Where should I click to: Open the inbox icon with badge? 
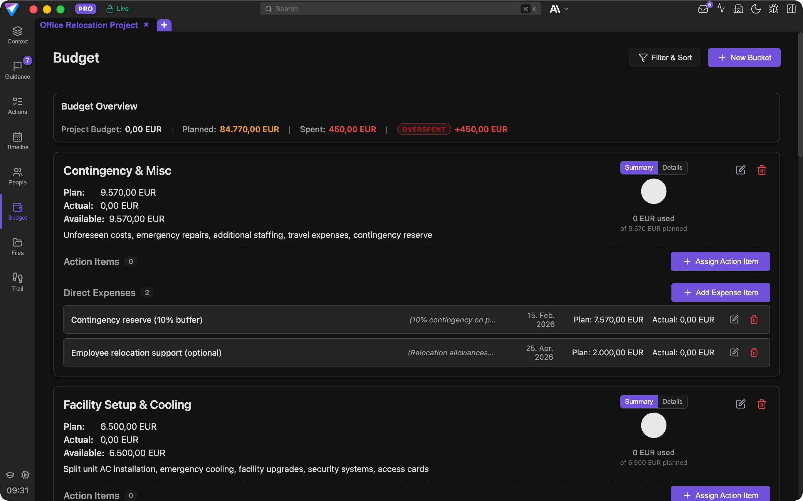point(703,9)
